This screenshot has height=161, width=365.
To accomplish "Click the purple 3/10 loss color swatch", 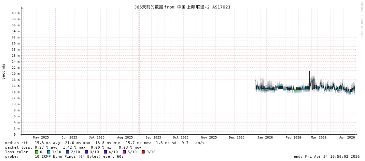I will [x=86, y=152].
